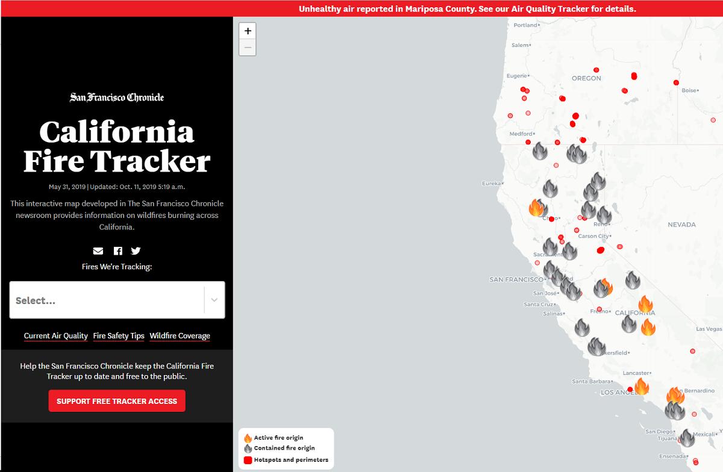The image size is (723, 472).
Task: Open the contained fire marker southeast of Salinas
Action: click(581, 328)
